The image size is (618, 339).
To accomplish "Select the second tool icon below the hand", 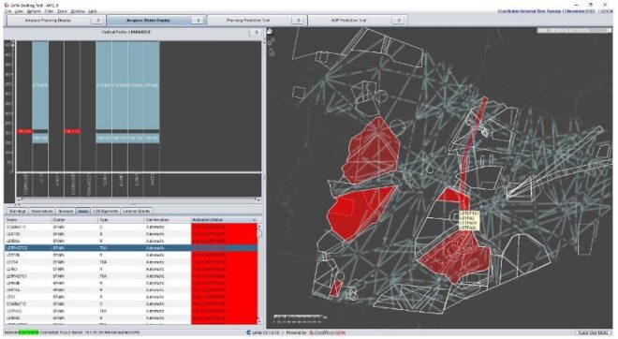I will pyautogui.click(x=272, y=41).
